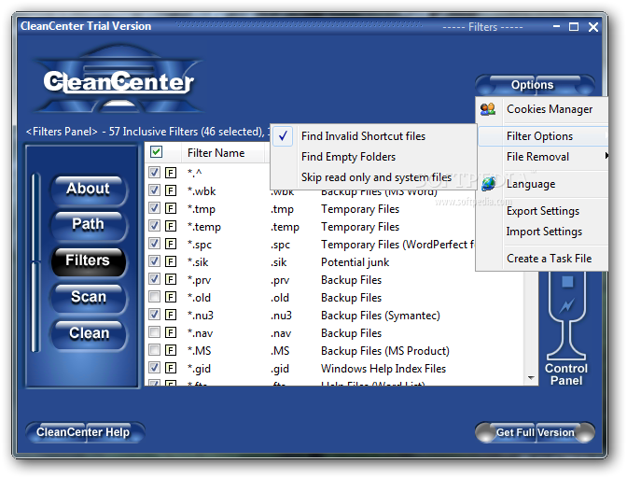Check the *.MS filter checkbox
This screenshot has height=478, width=627.
pyautogui.click(x=154, y=350)
